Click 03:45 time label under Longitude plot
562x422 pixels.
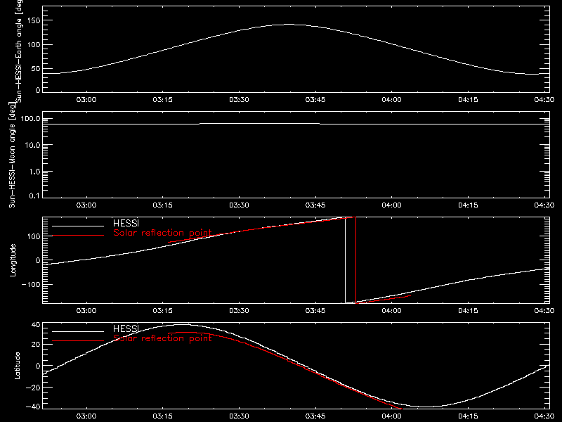(x=315, y=310)
